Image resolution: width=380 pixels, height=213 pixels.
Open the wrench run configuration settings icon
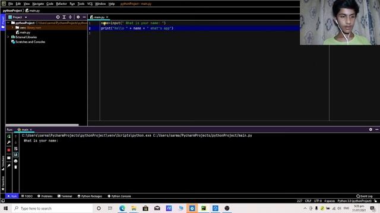(x=9, y=143)
